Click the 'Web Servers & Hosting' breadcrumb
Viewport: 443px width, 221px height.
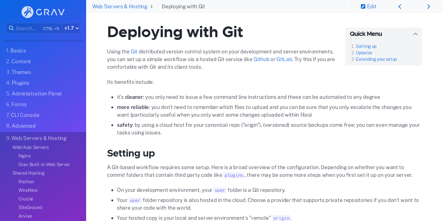click(120, 6)
